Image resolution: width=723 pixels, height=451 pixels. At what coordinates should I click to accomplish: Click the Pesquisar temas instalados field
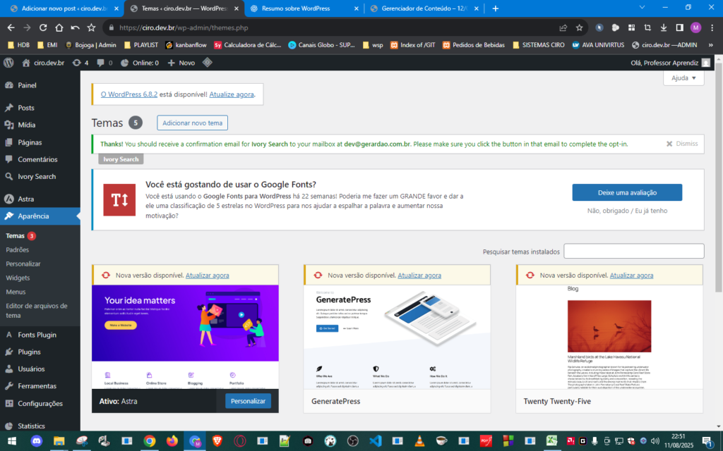pos(633,251)
